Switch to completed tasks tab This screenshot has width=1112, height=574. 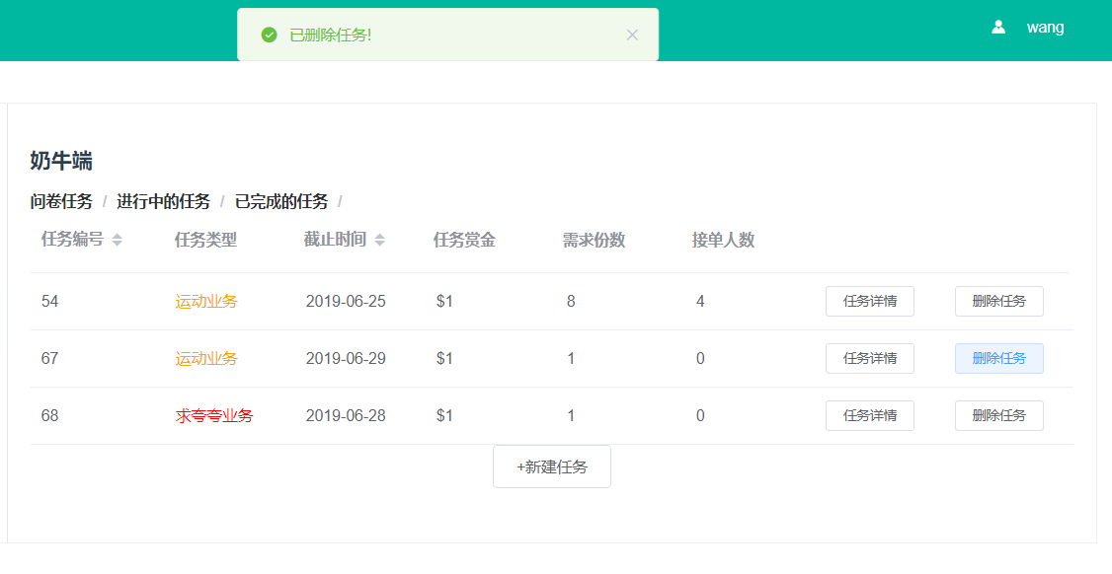point(280,201)
